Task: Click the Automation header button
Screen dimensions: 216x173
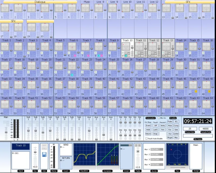Action: [151, 118]
